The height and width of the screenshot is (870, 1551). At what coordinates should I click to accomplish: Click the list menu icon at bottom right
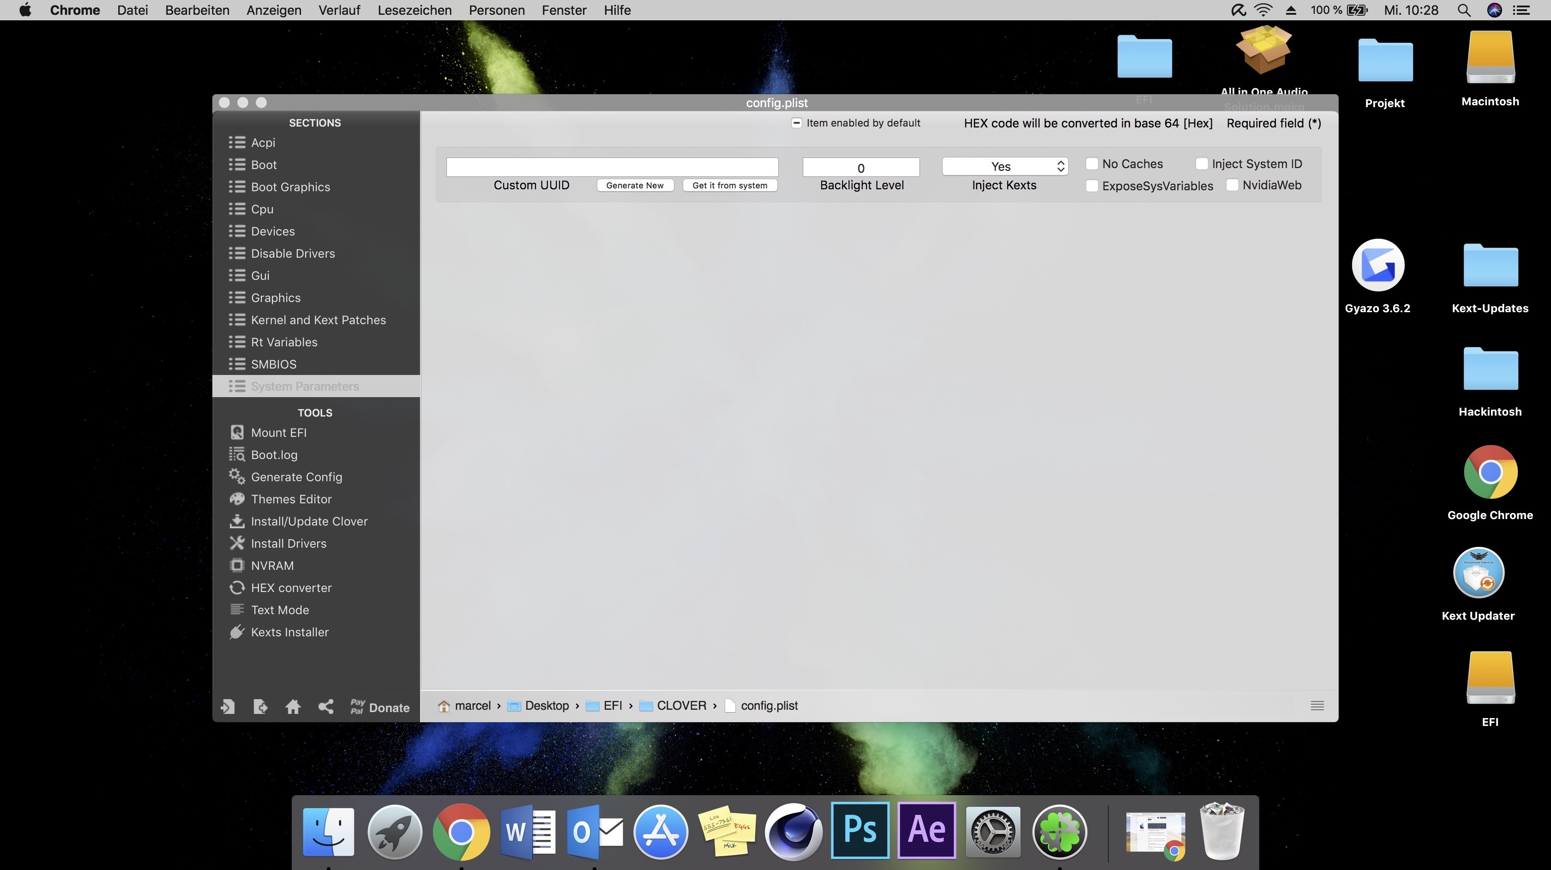pos(1317,706)
